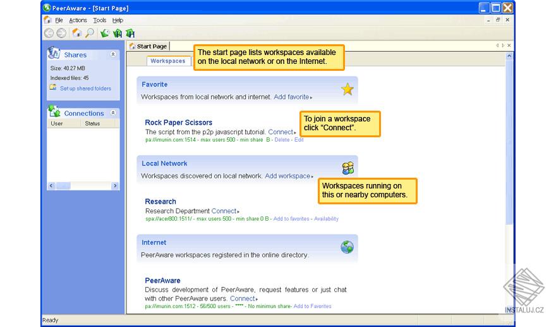This screenshot has width=556, height=327.
Task: Click the tab strip right arrow
Action: click(503, 46)
